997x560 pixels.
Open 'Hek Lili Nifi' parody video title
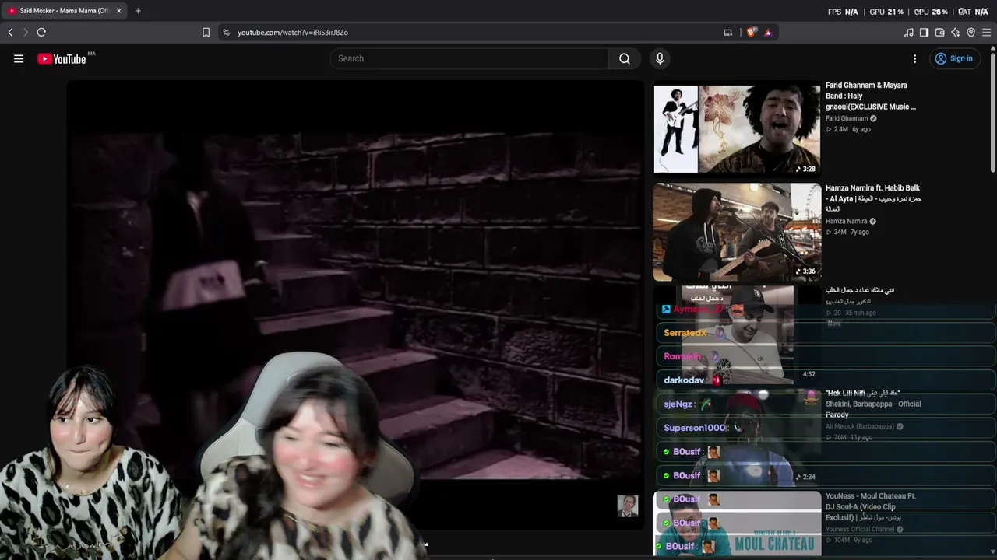pyautogui.click(x=873, y=404)
